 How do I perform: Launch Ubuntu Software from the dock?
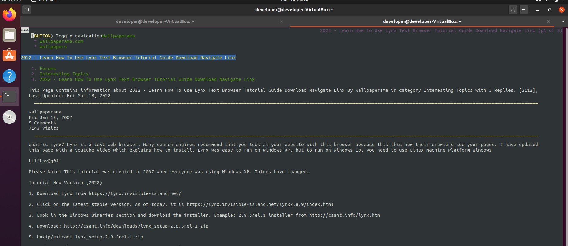tap(9, 56)
